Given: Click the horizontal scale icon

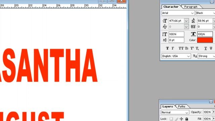Looking at the screenshot, I should pos(193,34).
